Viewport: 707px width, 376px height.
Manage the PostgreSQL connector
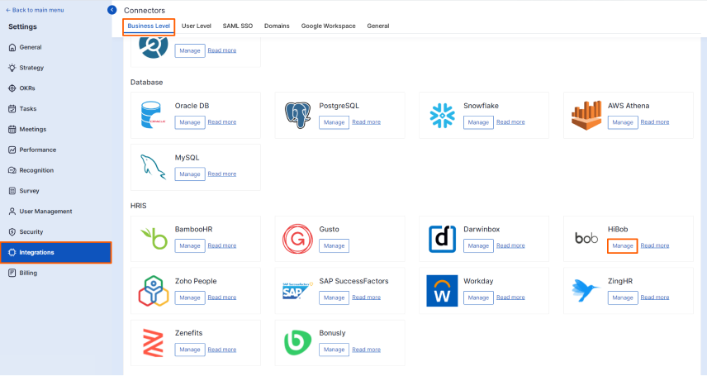click(335, 122)
